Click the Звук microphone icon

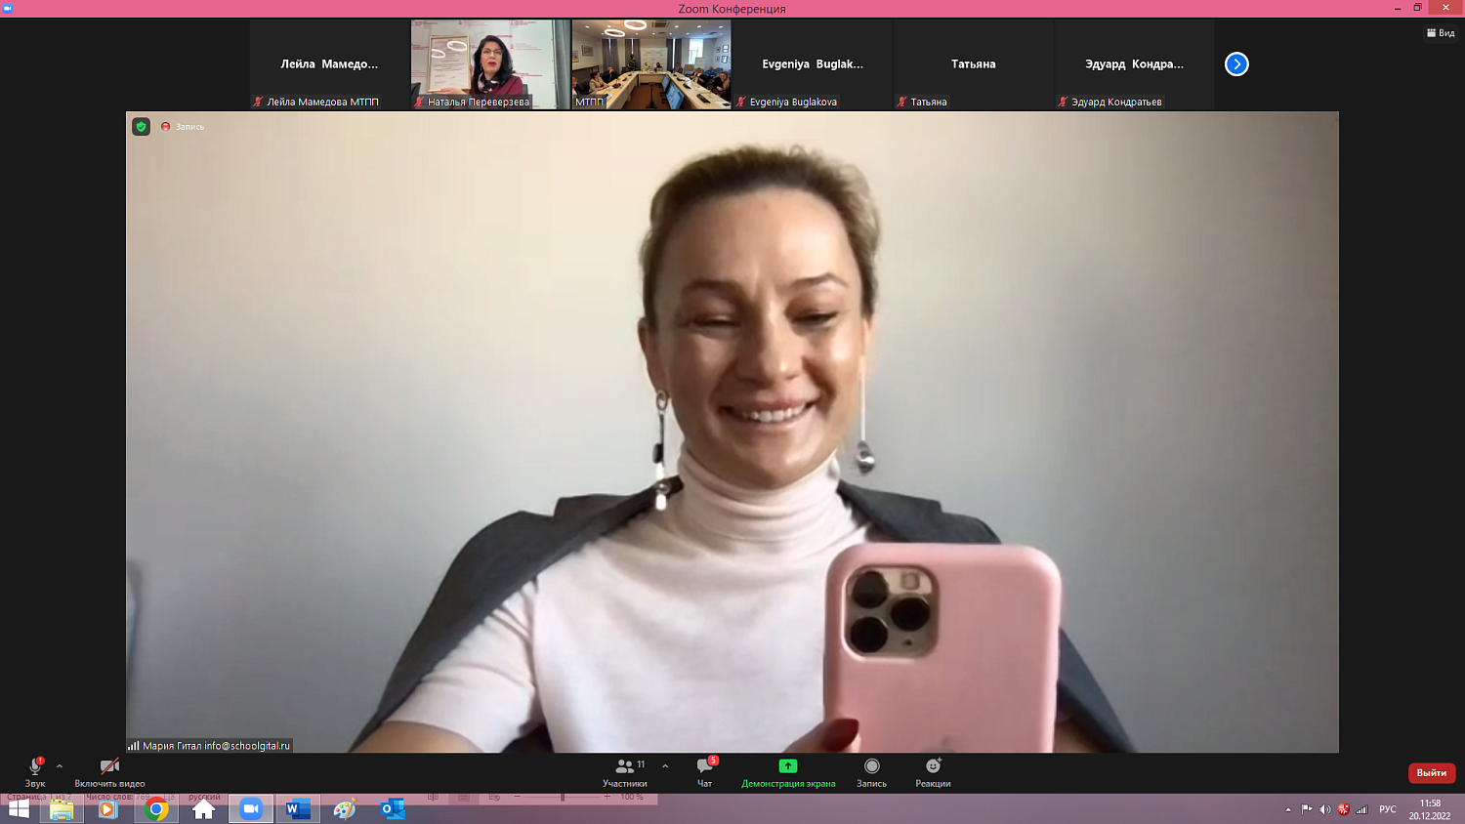point(35,766)
